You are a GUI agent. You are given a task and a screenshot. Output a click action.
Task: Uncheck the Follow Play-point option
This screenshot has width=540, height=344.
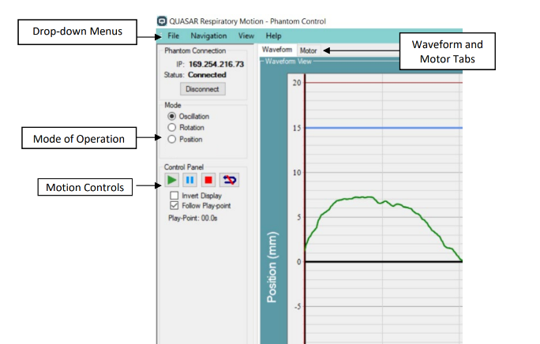tap(174, 205)
